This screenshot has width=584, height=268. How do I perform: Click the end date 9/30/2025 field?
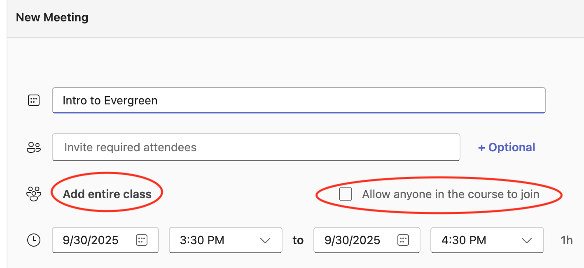tap(352, 240)
